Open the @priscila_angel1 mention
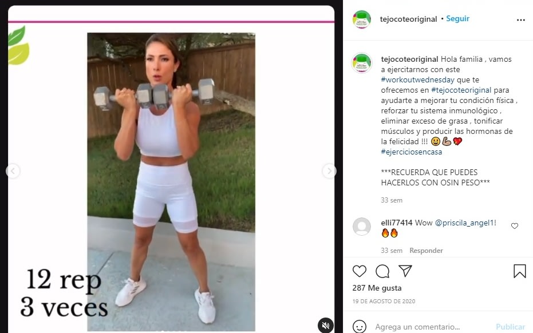 (464, 223)
